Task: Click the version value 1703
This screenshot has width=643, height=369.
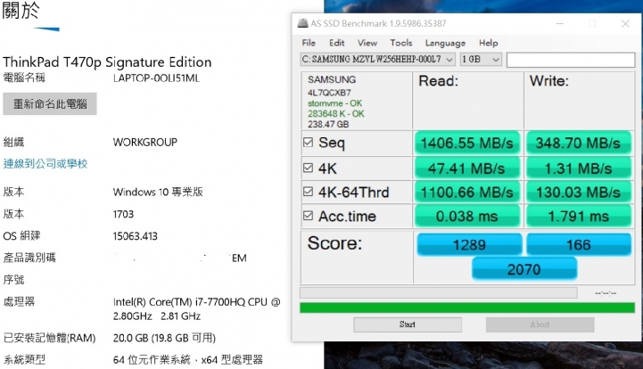Action: coord(123,214)
